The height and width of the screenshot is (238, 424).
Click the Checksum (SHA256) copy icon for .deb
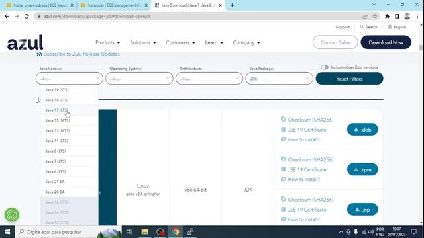tap(283, 119)
